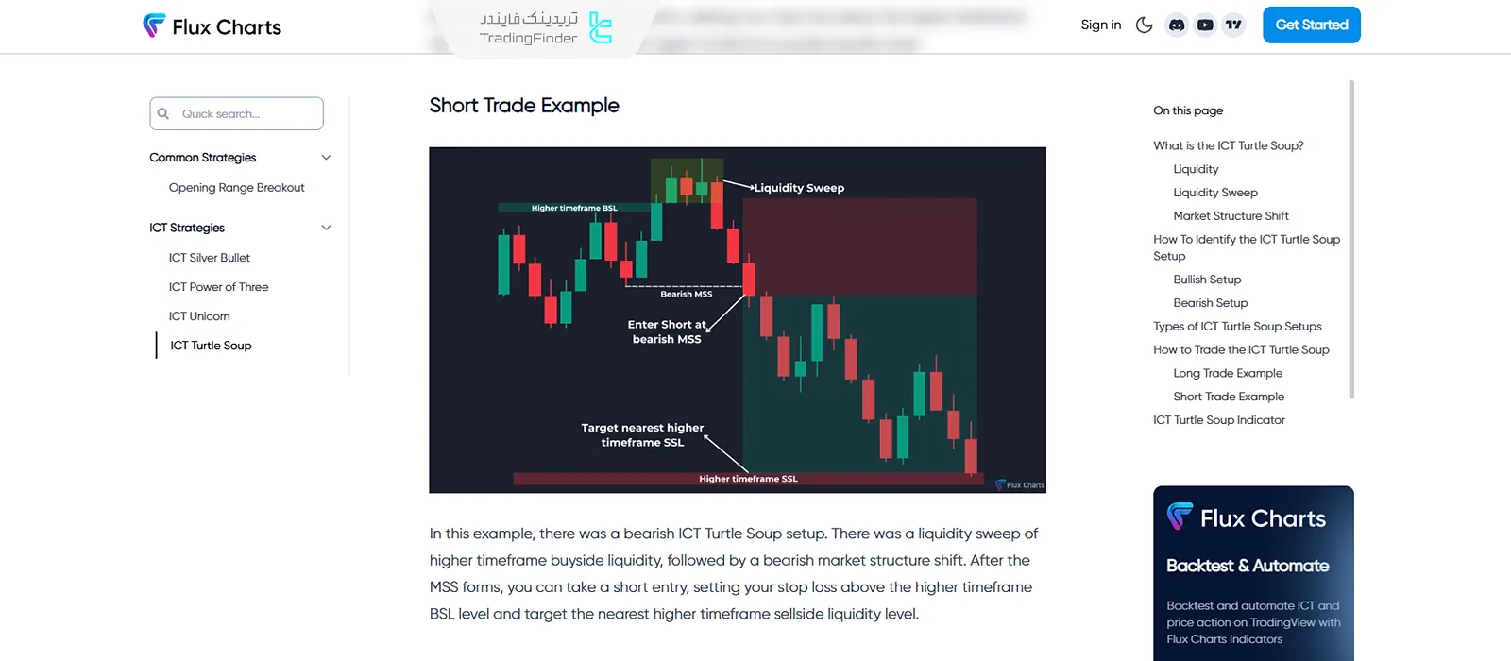Click the table of contents scrollbar
The width and height of the screenshot is (1511, 661).
(1351, 240)
